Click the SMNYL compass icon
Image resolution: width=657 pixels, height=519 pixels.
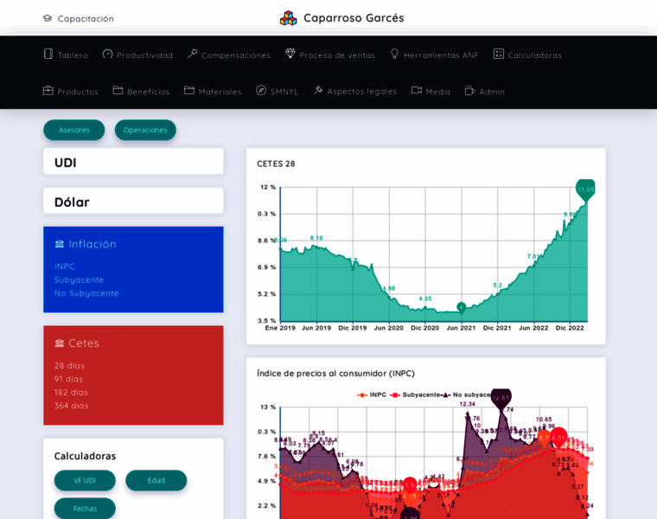pos(261,91)
